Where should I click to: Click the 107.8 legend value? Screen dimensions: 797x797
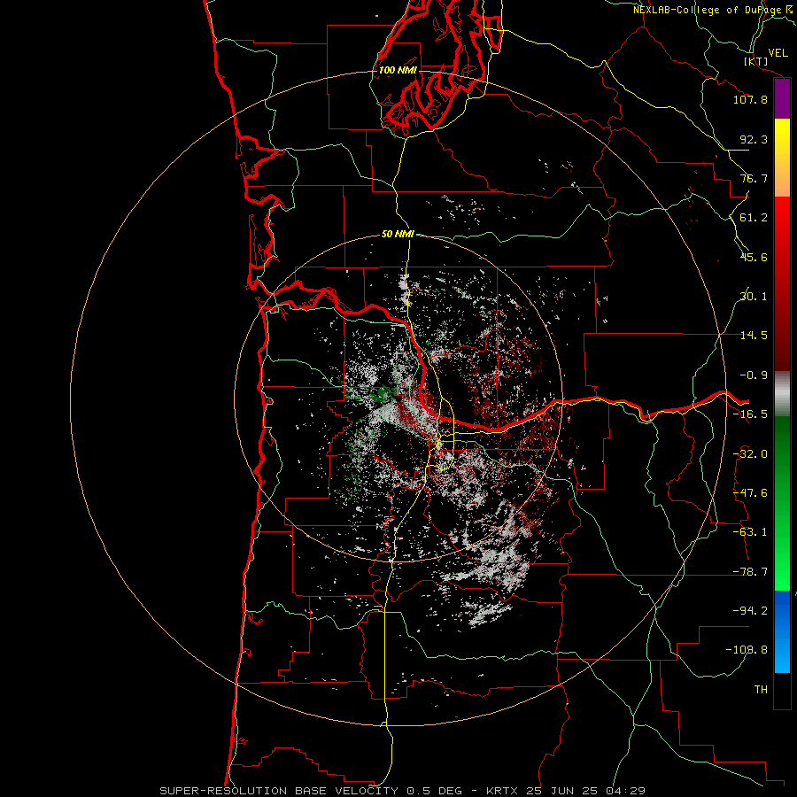[x=750, y=99]
